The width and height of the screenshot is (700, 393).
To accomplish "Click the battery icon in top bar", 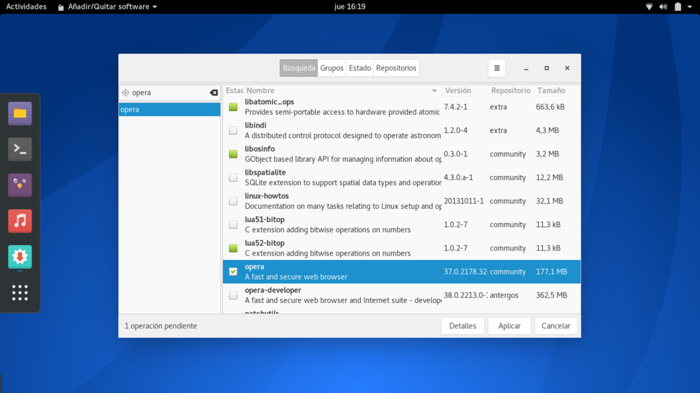I will click(x=677, y=7).
